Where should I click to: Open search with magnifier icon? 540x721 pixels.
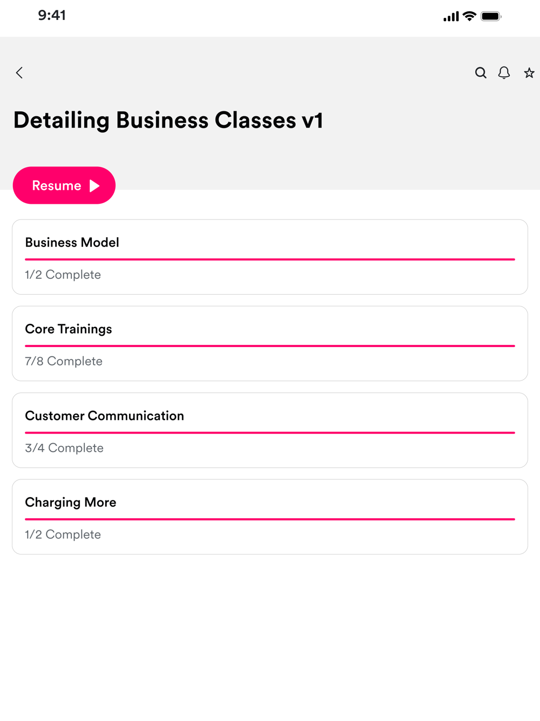coord(481,73)
